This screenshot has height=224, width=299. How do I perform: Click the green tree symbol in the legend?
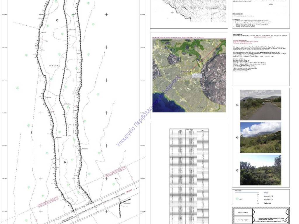pyautogui.click(x=237, y=199)
